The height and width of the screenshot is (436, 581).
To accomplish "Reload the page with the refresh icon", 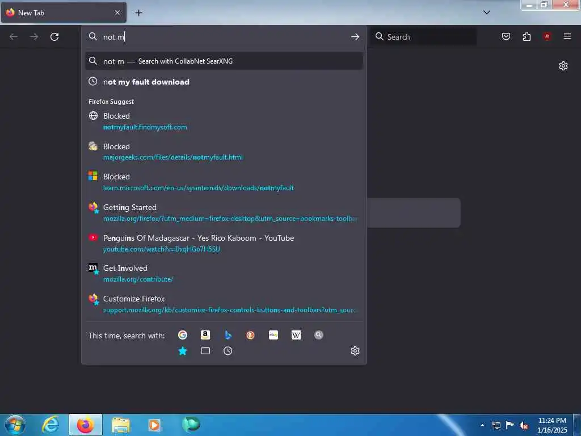I will [54, 37].
